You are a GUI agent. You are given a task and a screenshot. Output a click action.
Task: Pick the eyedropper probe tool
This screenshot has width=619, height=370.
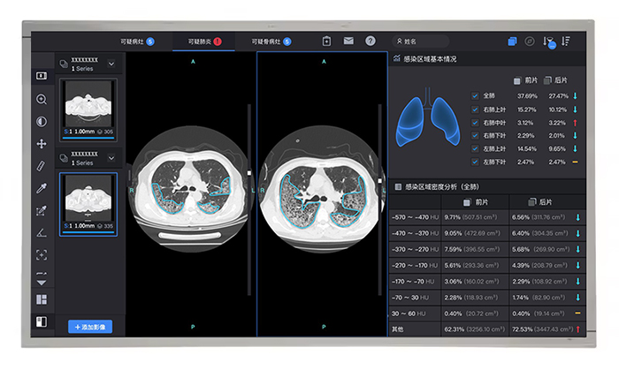tap(42, 188)
